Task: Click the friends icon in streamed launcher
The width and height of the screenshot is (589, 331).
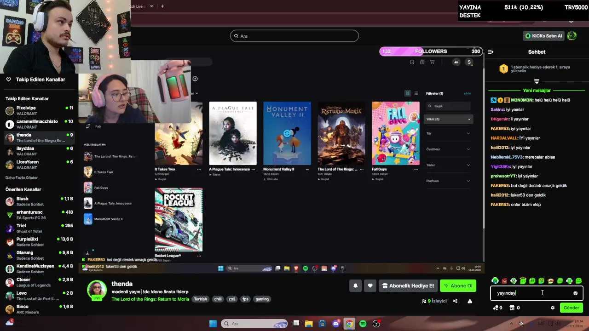Action: [456, 62]
